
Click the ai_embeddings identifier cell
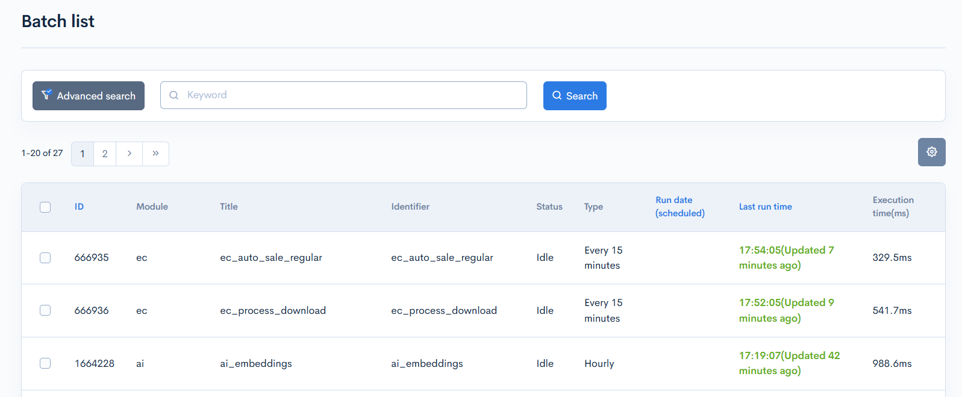(x=427, y=363)
